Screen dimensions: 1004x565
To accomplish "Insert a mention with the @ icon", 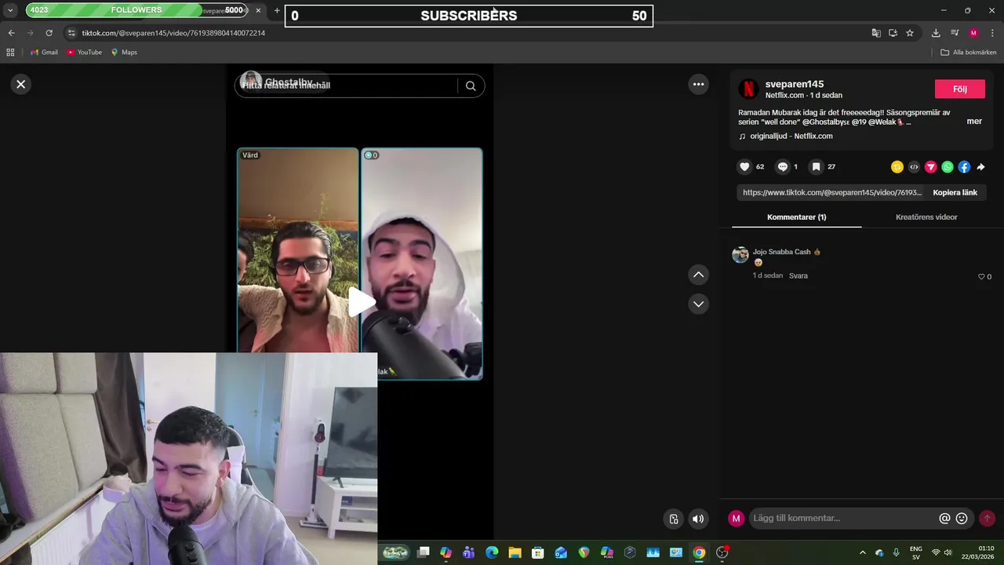I will click(x=944, y=518).
